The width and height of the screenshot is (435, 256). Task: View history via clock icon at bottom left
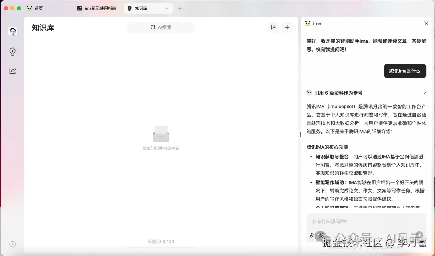(12, 244)
